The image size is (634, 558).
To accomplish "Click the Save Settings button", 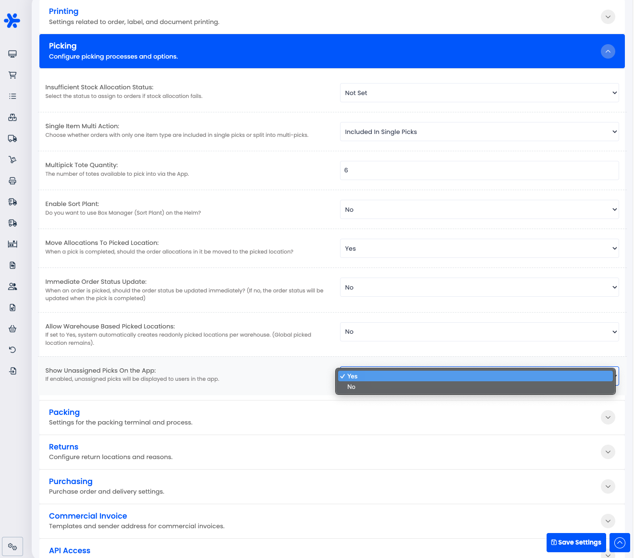I will [576, 543].
